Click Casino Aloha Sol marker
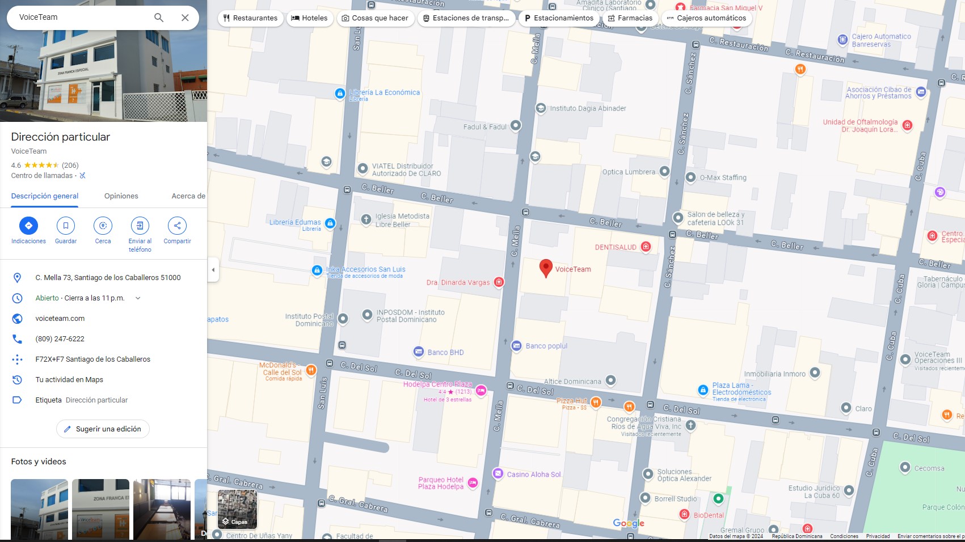The image size is (965, 542). point(498,473)
